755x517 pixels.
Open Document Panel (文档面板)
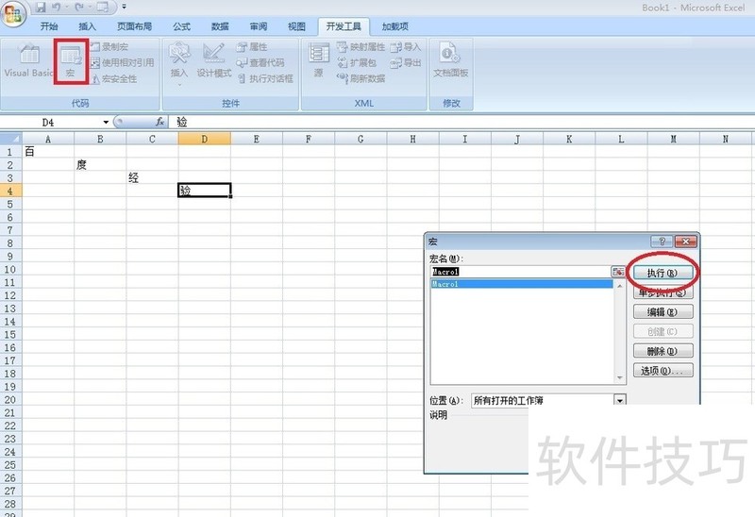pyautogui.click(x=451, y=60)
